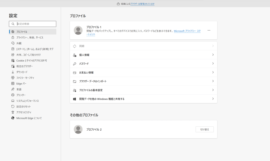Viewport: 270px width, 161px height.
Task: Click the プロファイル 1 avatar icon
Action: point(78,30)
